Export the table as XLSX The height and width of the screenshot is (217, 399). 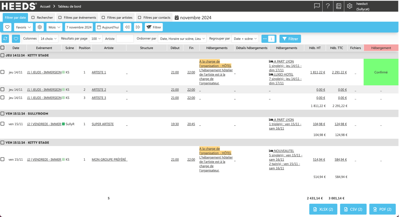pyautogui.click(x=323, y=209)
